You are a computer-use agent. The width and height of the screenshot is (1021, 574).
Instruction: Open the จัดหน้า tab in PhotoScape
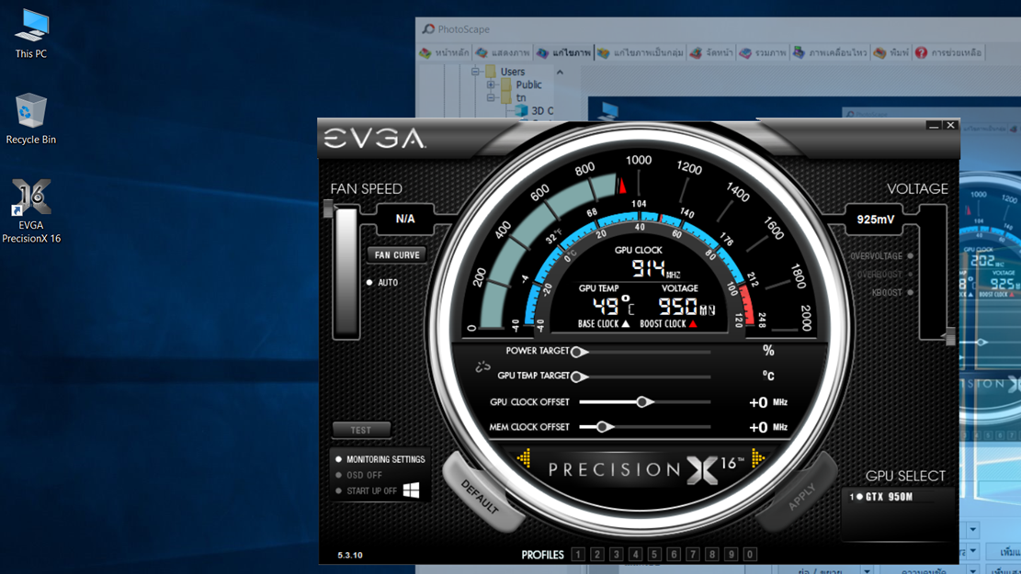click(x=711, y=52)
